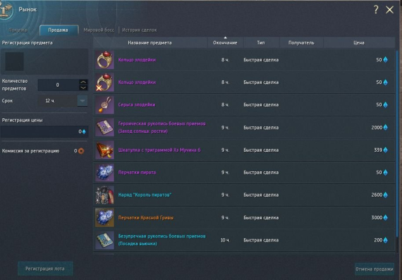The height and width of the screenshot is (280, 402).
Task: Click the Регистрация лота button
Action: [x=45, y=269]
